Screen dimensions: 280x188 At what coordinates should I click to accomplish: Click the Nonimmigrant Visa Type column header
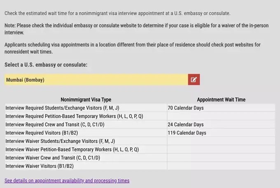(86, 100)
